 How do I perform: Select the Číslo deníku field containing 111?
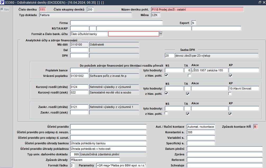43,9
